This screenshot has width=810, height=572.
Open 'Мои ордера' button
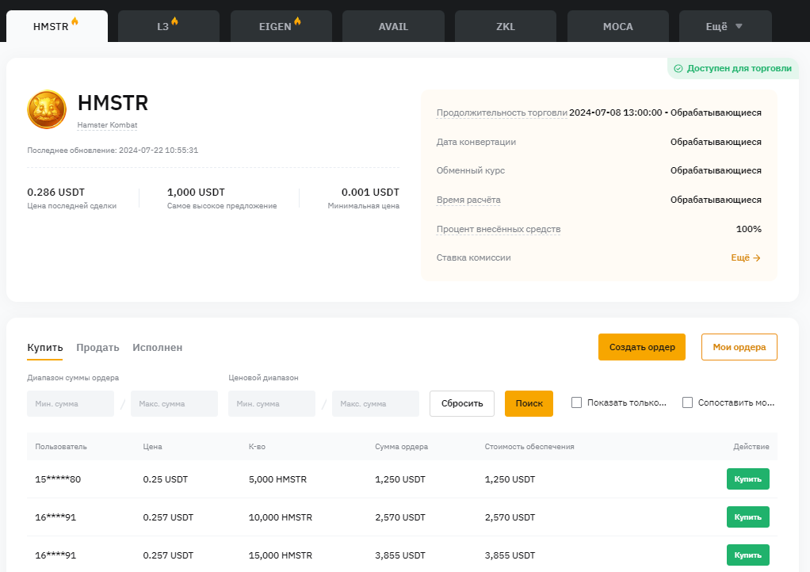pos(739,347)
